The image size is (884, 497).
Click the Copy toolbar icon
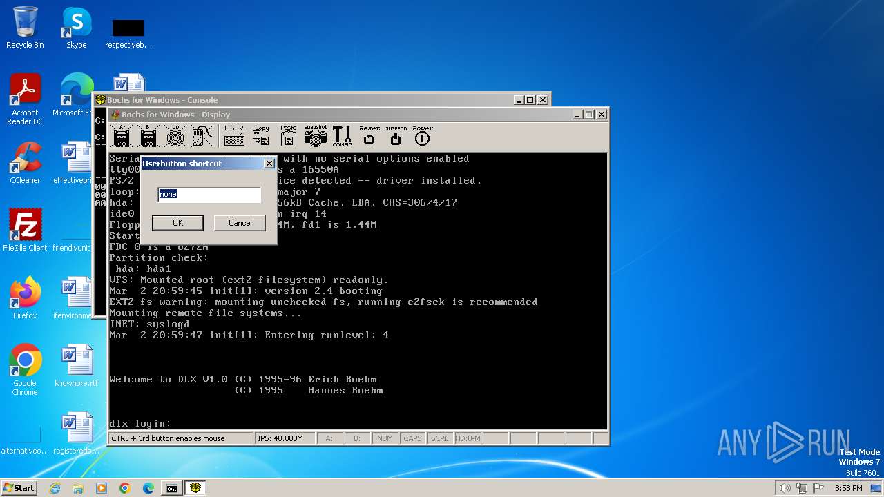261,136
